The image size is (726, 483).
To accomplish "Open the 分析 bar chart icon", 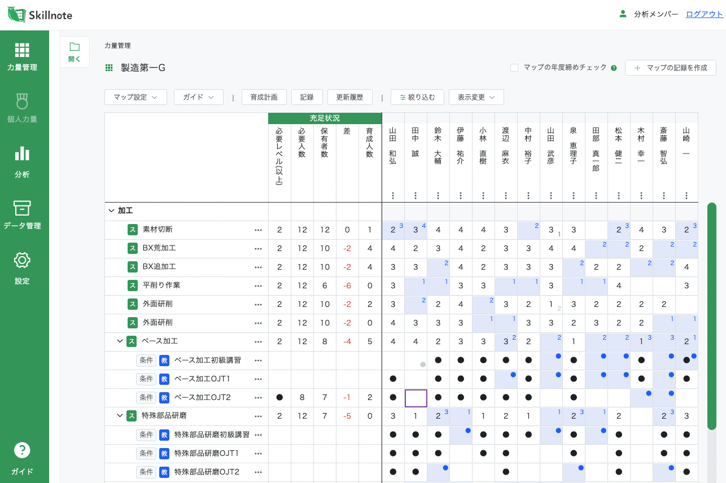I will point(22,153).
